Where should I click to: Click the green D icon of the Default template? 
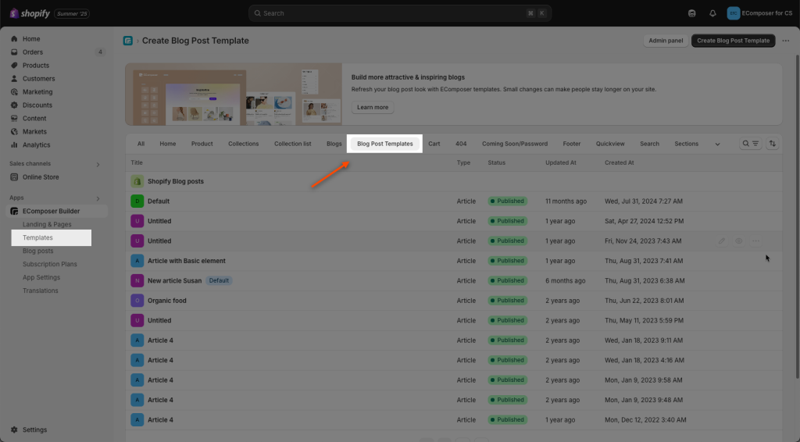pos(137,201)
